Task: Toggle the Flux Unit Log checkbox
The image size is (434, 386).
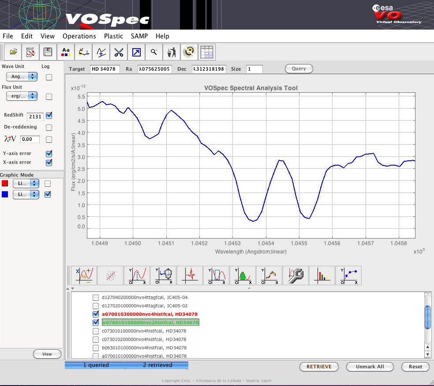Action: point(49,96)
